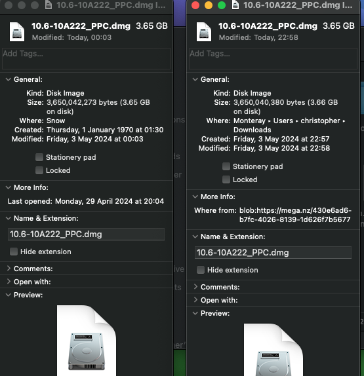Enable Locked checkbox in right window
This screenshot has width=364, height=376.
coord(226,179)
